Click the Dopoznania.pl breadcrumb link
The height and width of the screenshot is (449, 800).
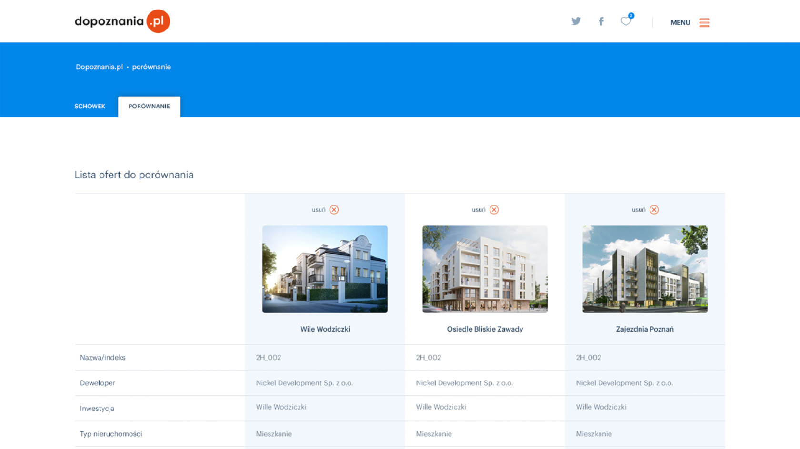99,67
